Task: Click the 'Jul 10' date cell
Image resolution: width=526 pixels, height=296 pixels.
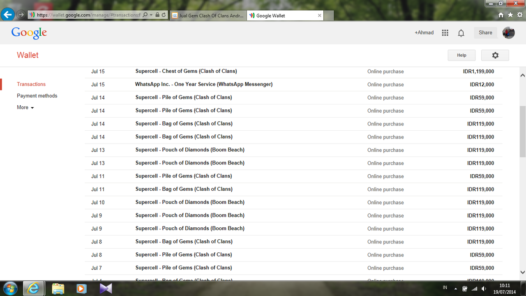Action: pyautogui.click(x=98, y=202)
